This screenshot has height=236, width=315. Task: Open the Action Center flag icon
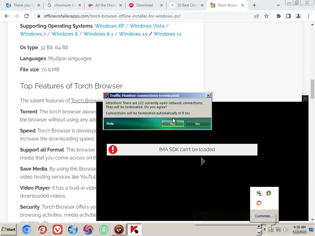point(271,229)
